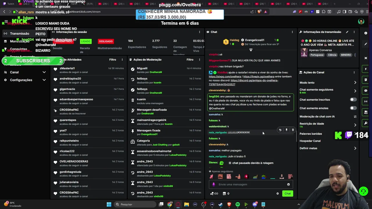This screenshot has width=372, height=209.
Task: Open options menu of Informações da sessão panel
Action: [x=199, y=32]
